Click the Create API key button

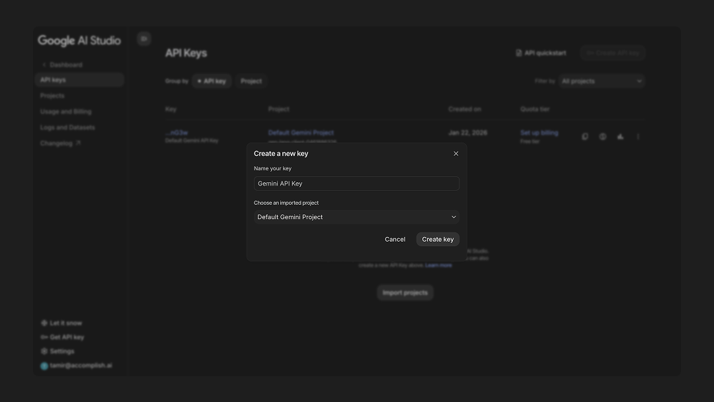612,53
